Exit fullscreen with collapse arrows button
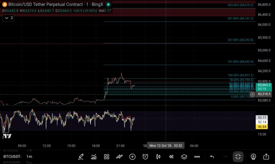The image size is (275, 164). pyautogui.click(x=238, y=156)
